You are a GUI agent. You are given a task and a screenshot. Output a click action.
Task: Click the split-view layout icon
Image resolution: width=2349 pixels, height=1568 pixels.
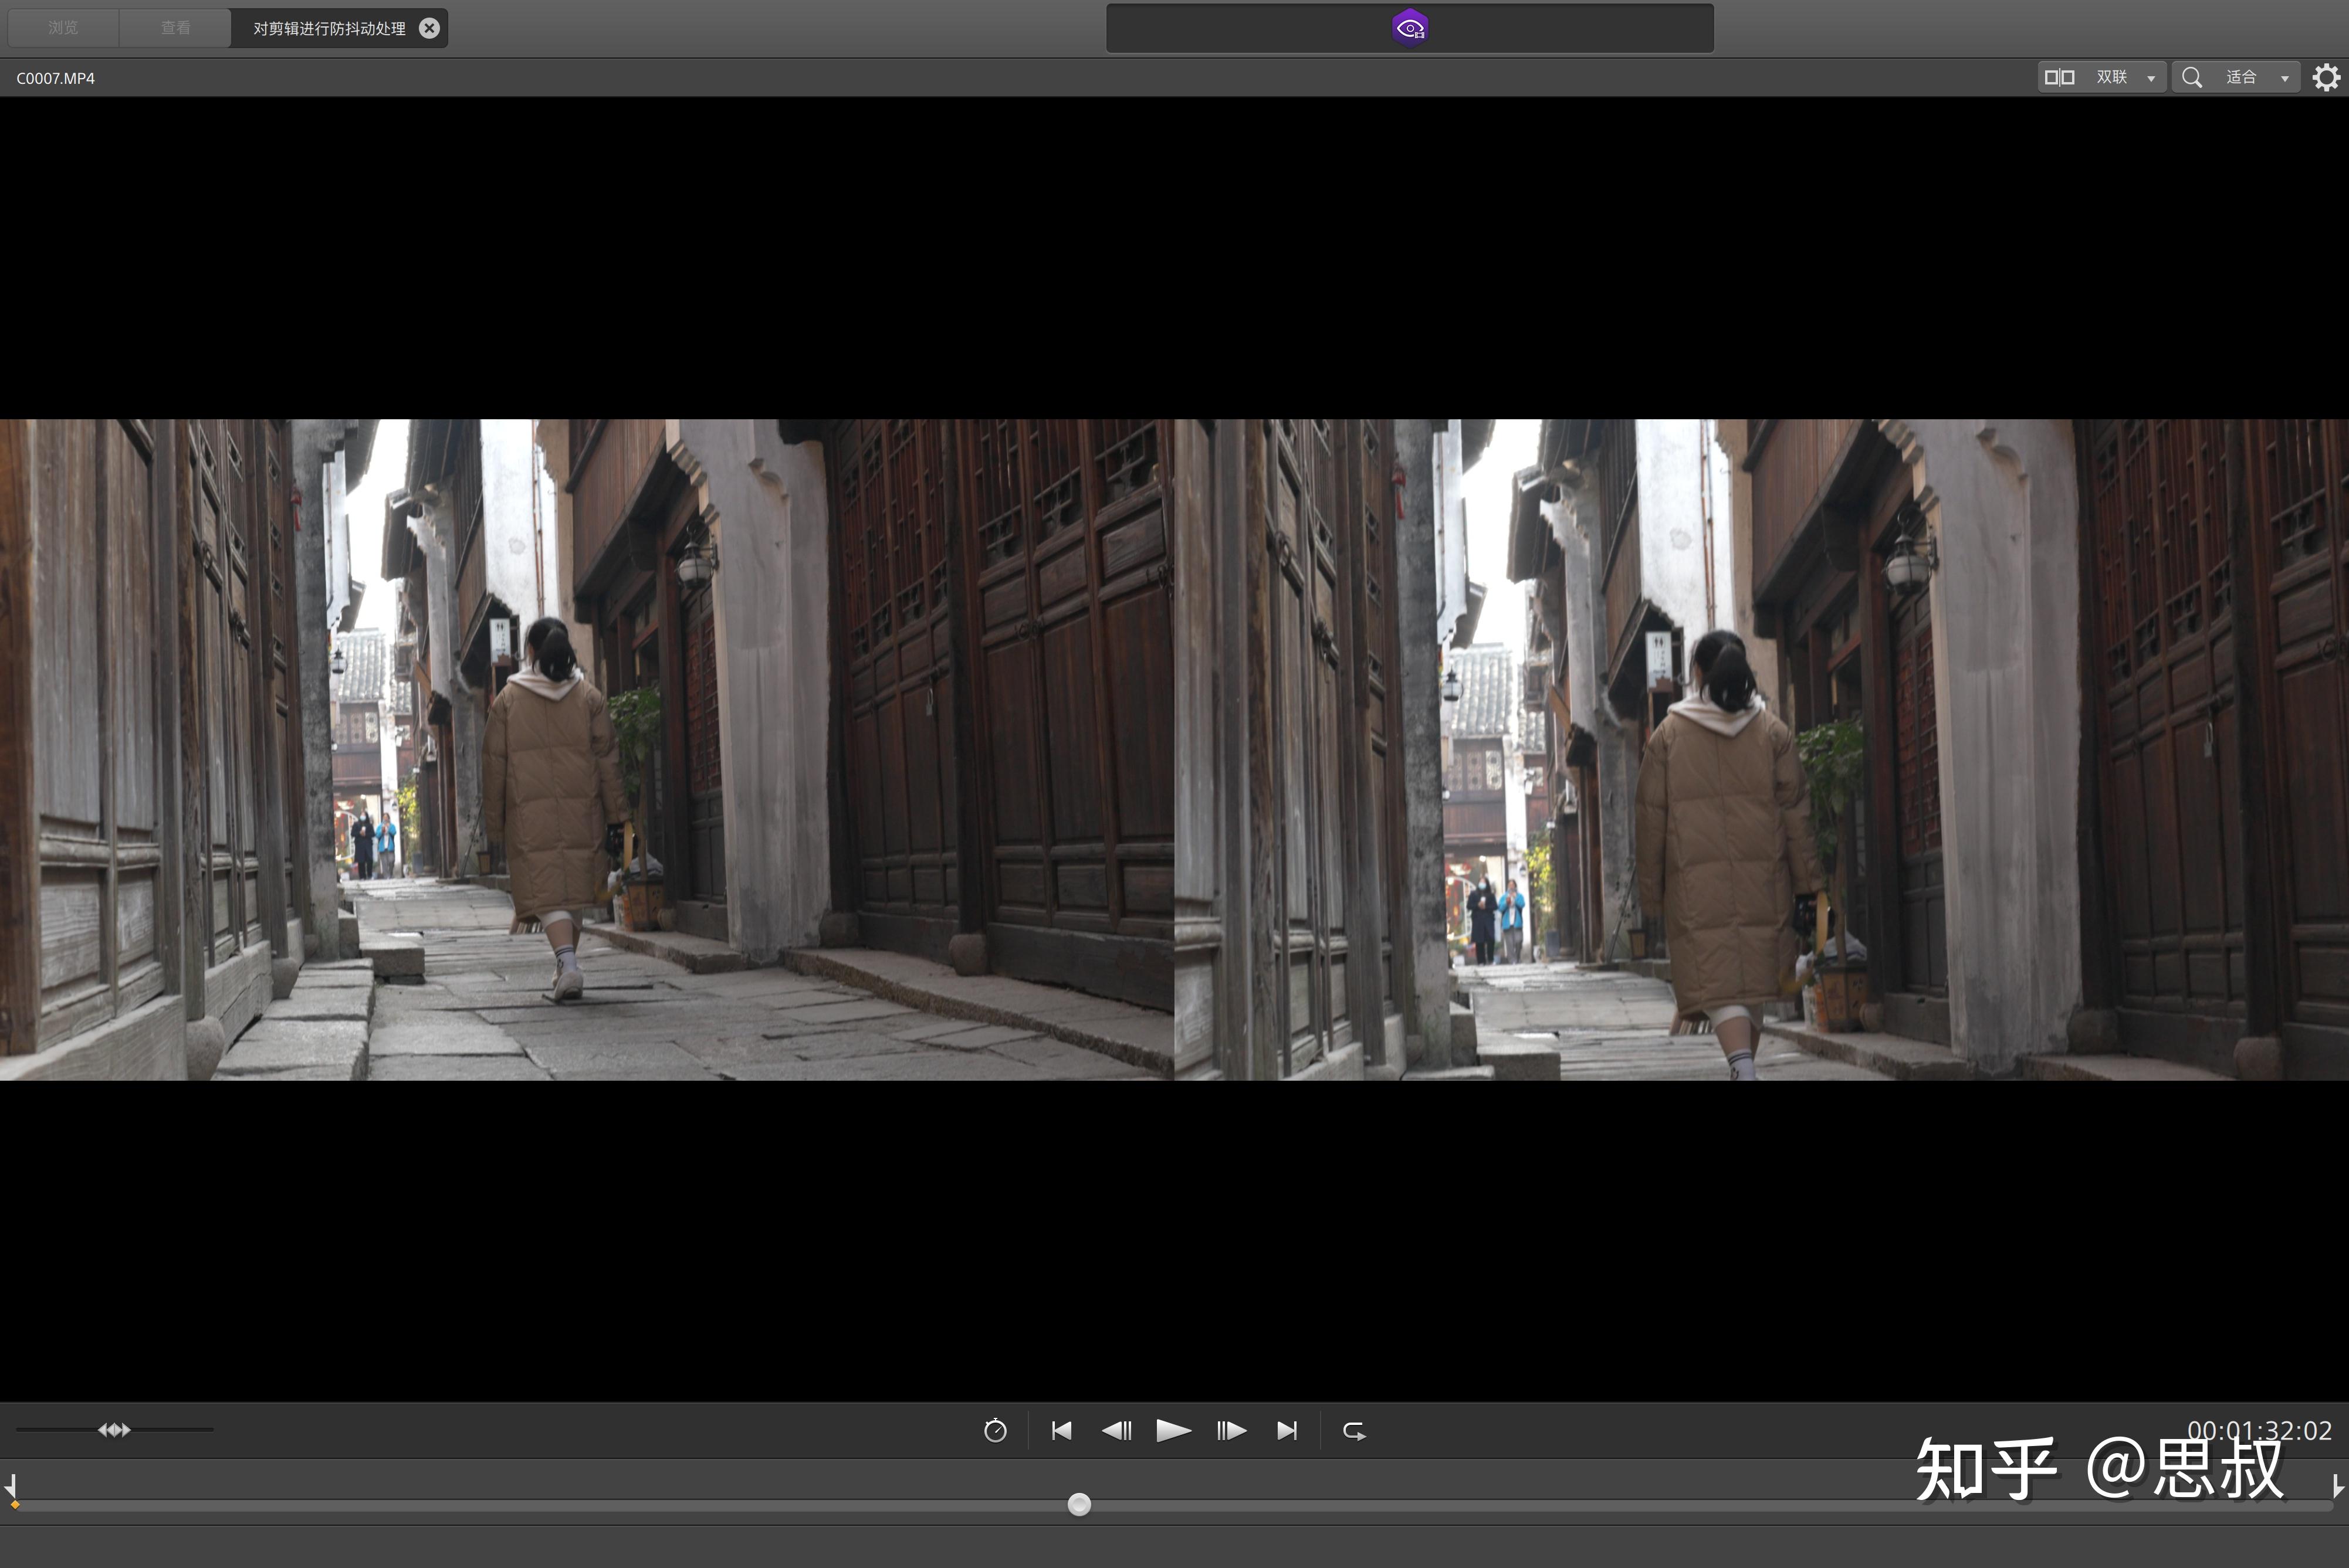tap(2059, 77)
